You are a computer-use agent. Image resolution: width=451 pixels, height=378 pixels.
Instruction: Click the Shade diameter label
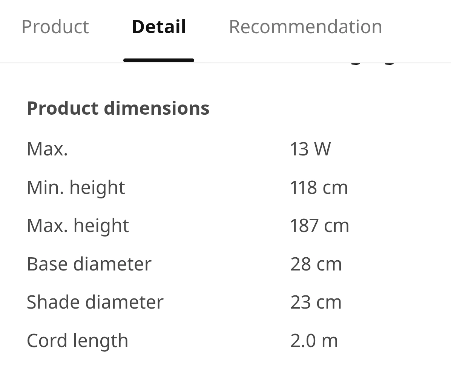point(95,302)
